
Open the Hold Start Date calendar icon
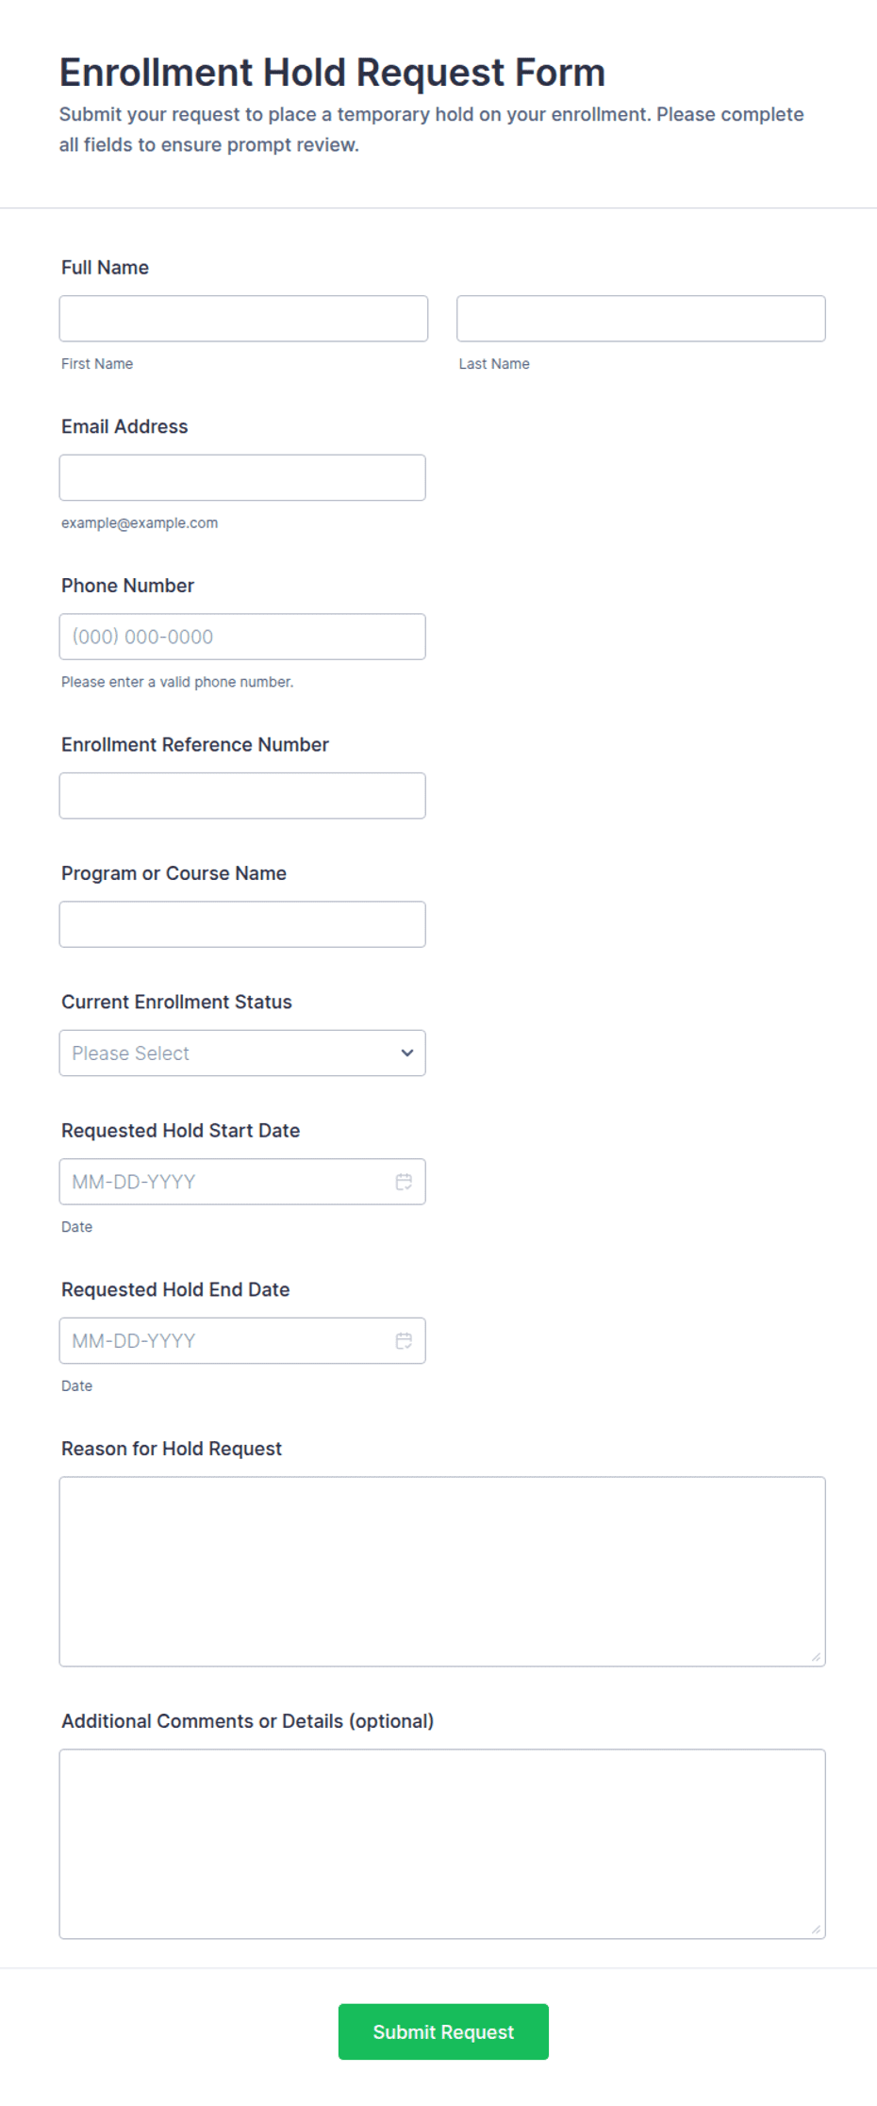404,1182
